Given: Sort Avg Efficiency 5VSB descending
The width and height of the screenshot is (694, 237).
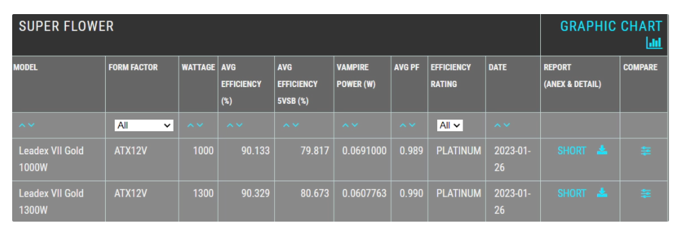Looking at the screenshot, I should [x=295, y=126].
